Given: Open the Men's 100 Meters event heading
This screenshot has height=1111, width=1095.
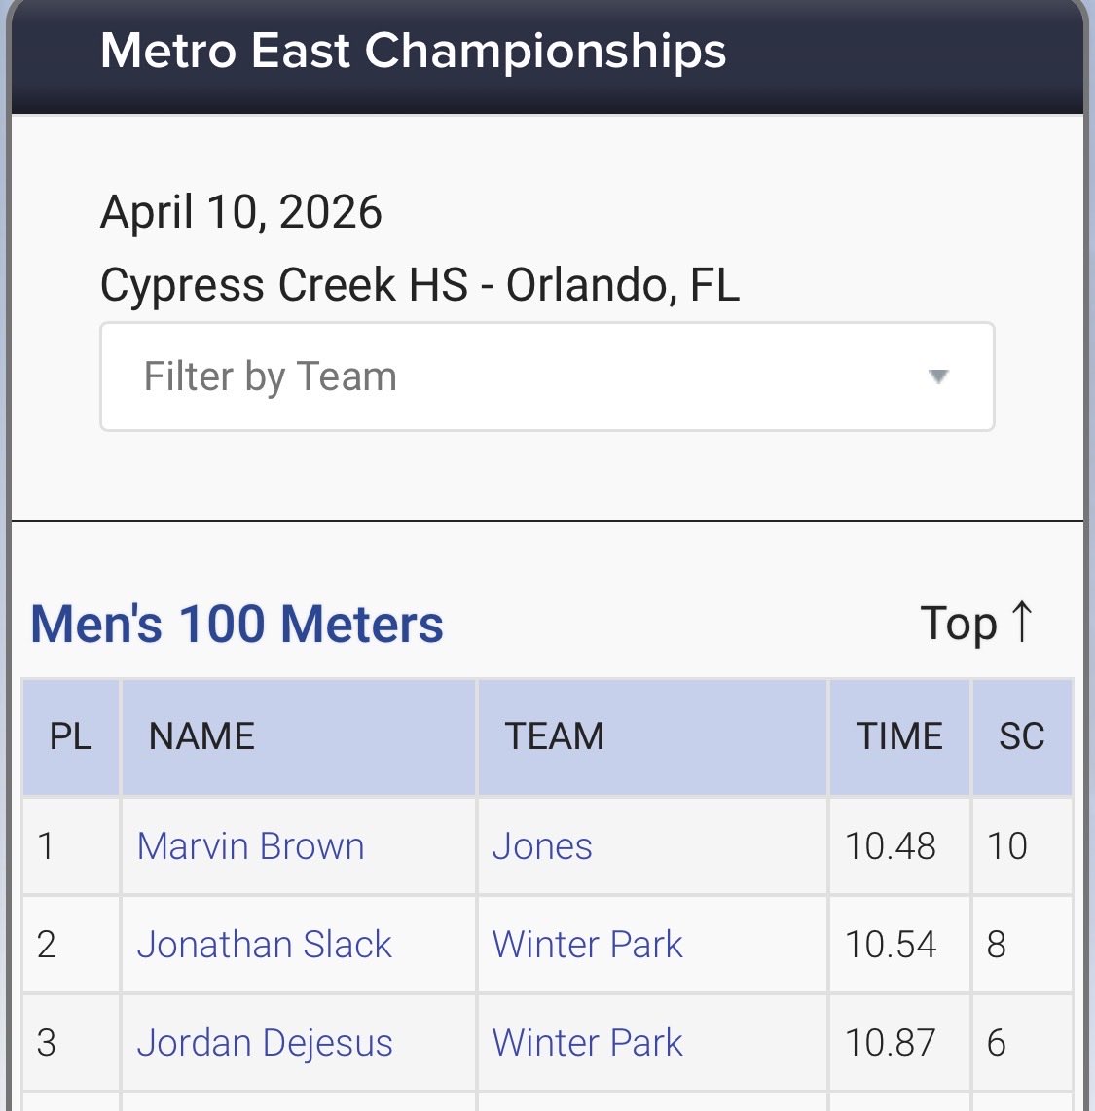Looking at the screenshot, I should pos(237,625).
